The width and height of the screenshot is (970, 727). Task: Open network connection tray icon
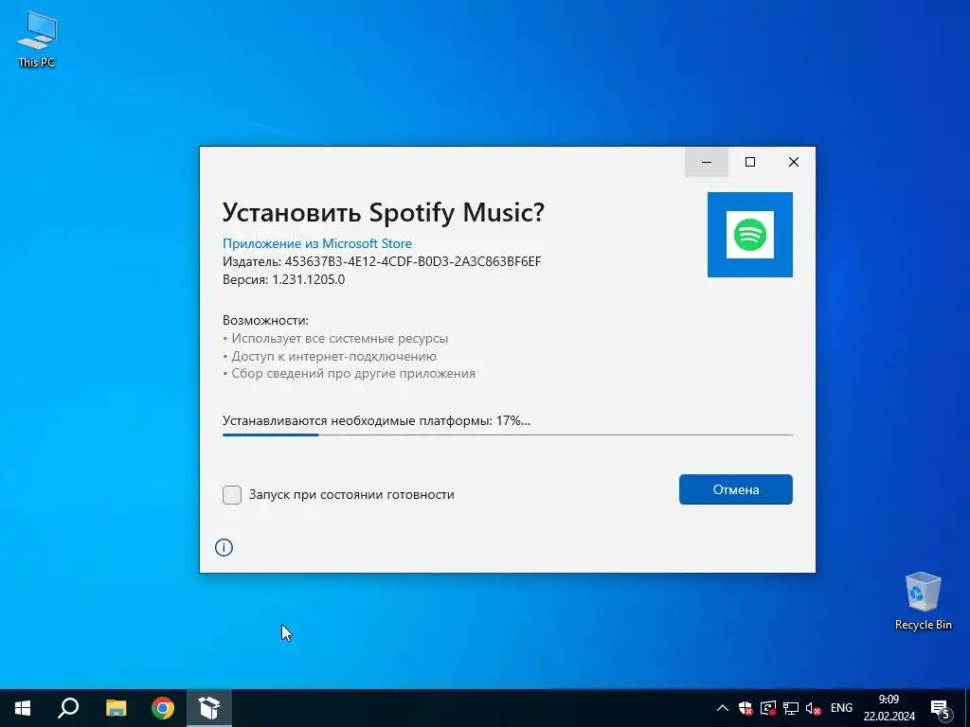click(x=791, y=708)
